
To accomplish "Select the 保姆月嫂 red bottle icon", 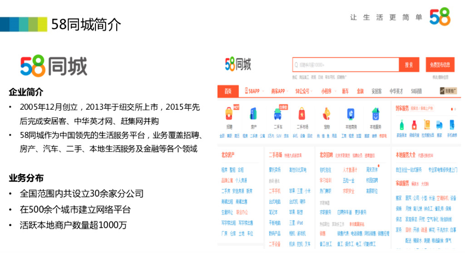I will pos(414,125).
